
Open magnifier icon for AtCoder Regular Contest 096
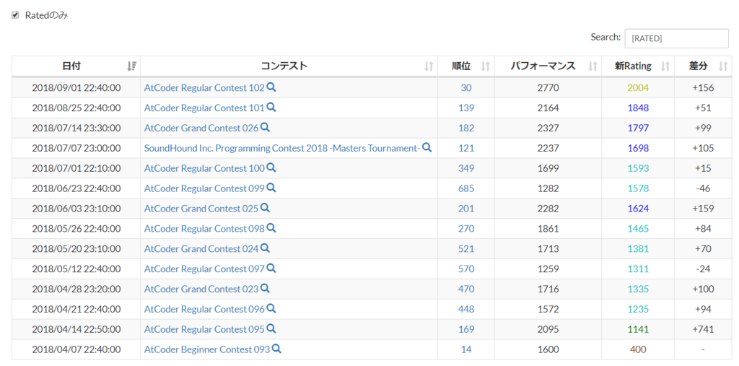(271, 308)
